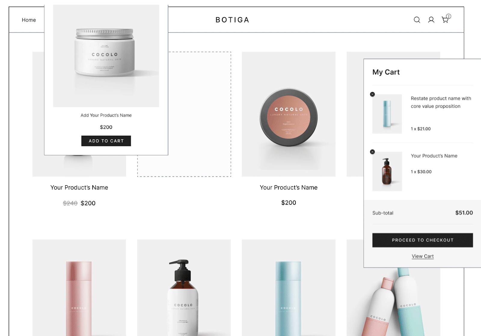Open the user account icon
This screenshot has width=481, height=336.
[x=431, y=20]
